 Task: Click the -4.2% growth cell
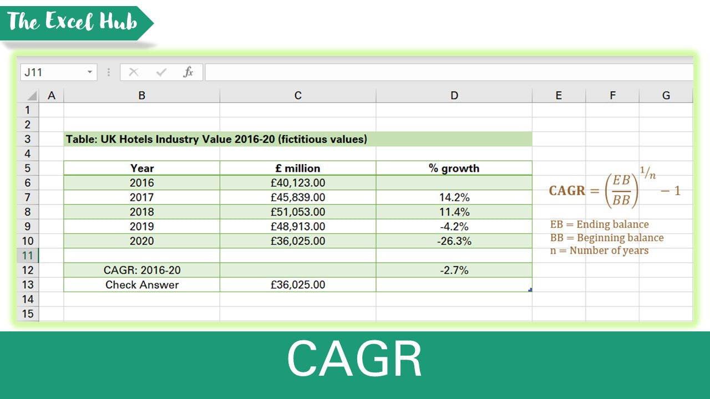tap(454, 226)
